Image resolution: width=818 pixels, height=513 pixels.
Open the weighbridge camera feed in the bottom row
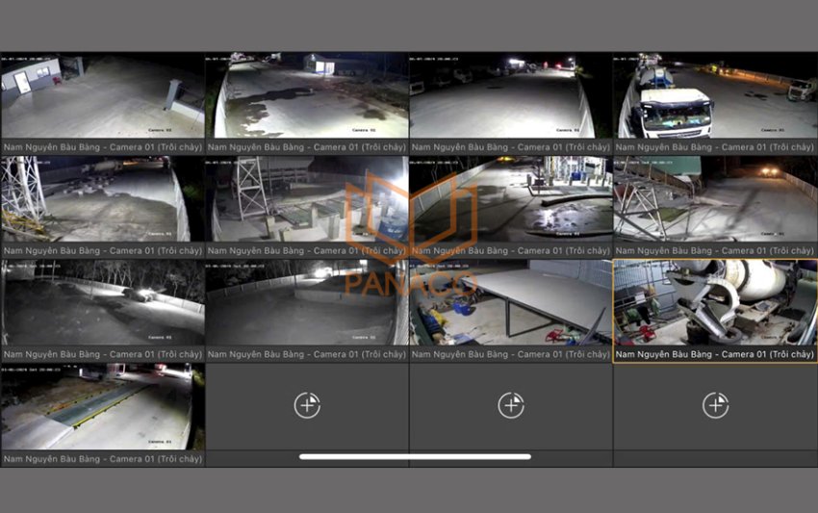tap(102, 406)
